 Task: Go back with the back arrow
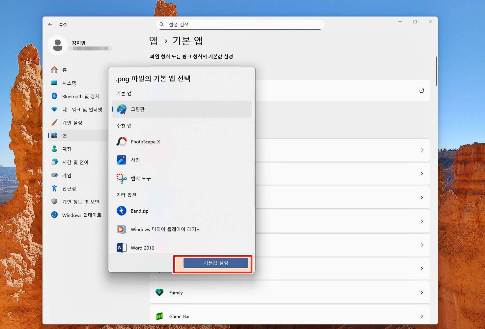point(50,24)
